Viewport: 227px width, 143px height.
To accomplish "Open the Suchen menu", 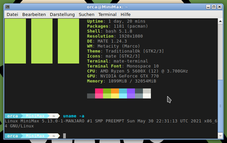I will pos(86,15).
